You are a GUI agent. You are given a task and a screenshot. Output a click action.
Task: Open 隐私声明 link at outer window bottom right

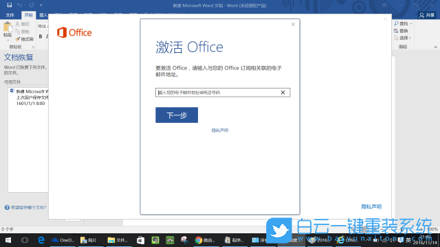point(371,207)
